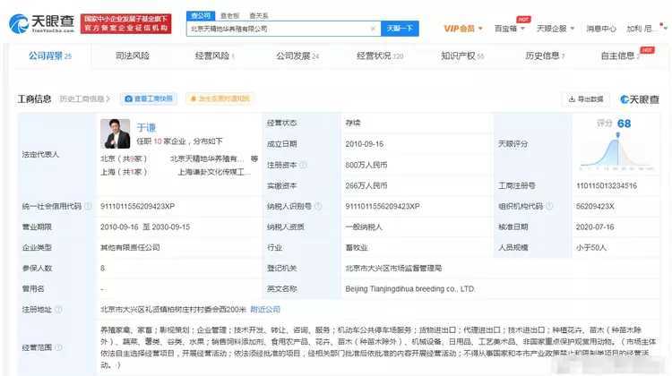Open the 天眼企服 dropdown menu
Screen dimensions: 672x376
point(556,29)
